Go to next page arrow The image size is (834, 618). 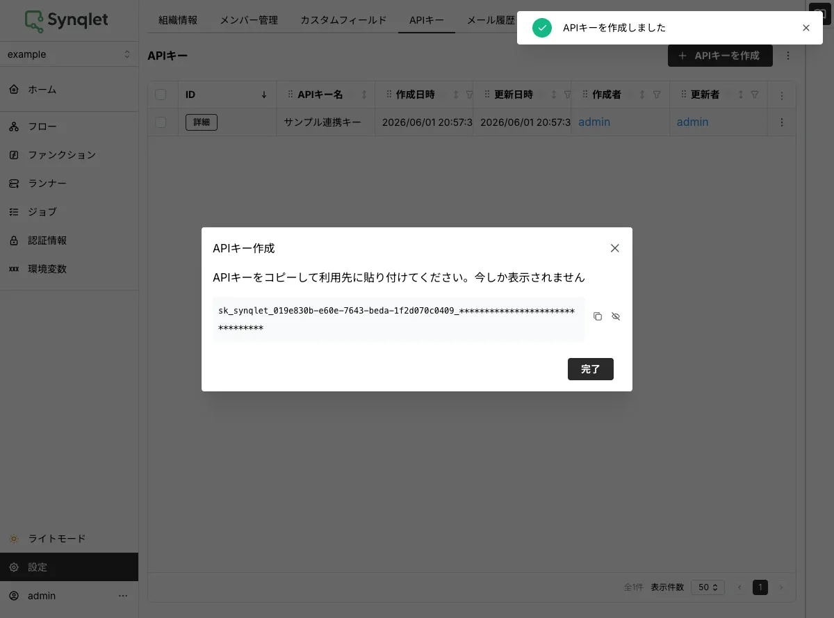pyautogui.click(x=781, y=587)
